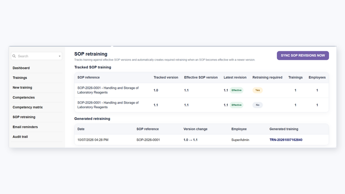Click Effective badge in tracked version 1.1 row
345x194 pixels.
click(236, 105)
